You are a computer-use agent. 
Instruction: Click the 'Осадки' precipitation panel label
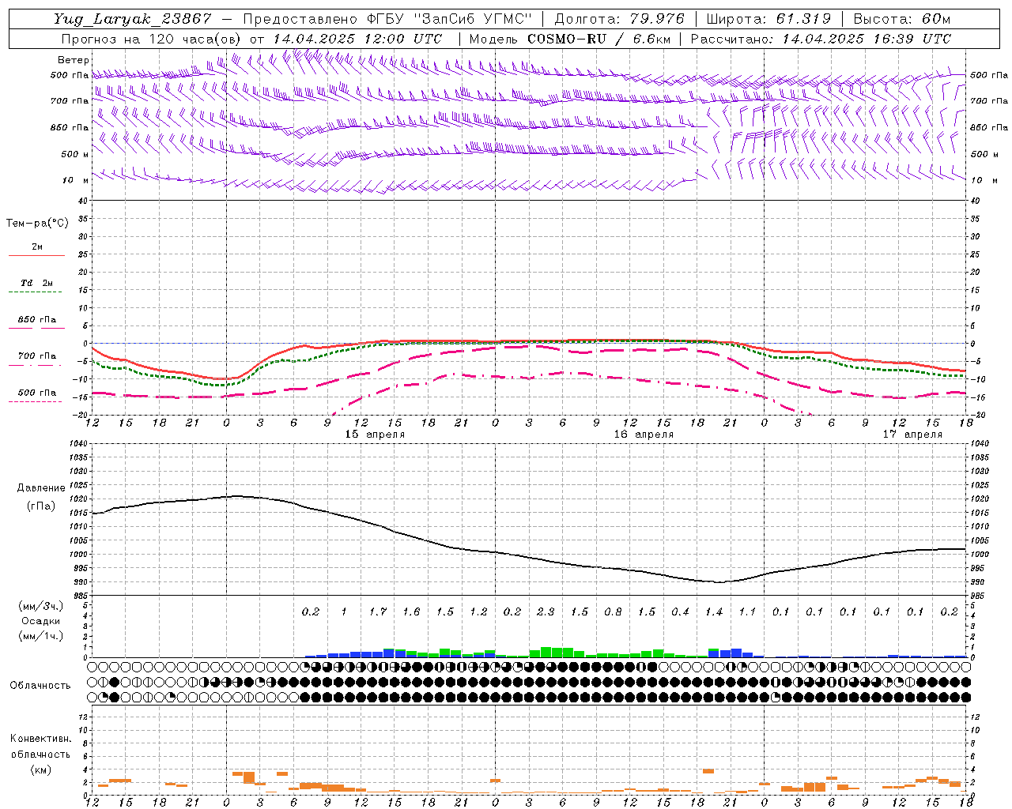[x=41, y=621]
